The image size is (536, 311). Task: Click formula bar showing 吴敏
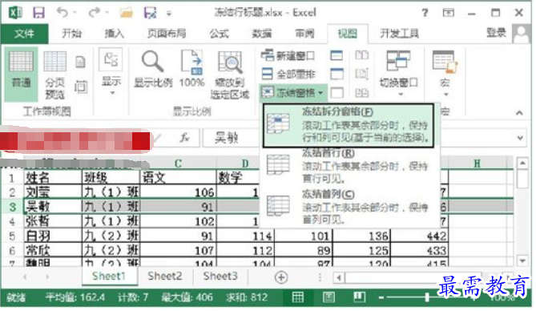[x=231, y=138]
